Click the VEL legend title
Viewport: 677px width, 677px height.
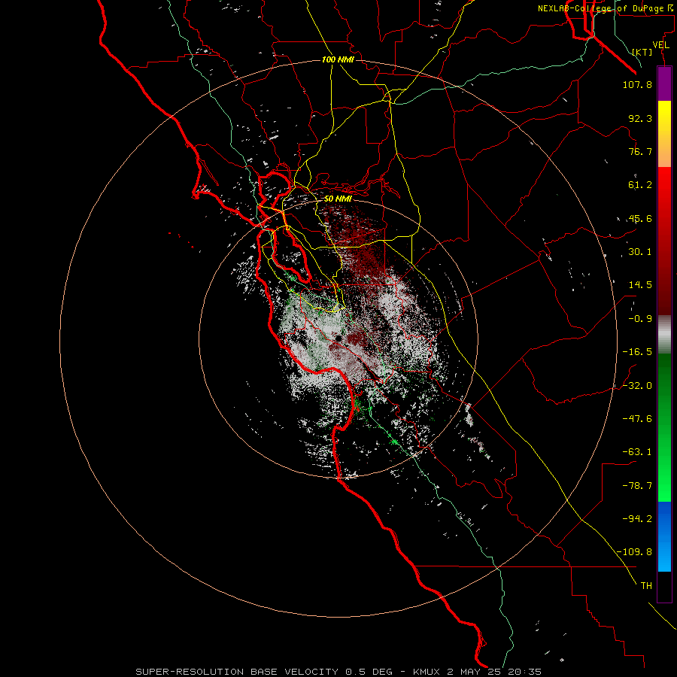(660, 44)
